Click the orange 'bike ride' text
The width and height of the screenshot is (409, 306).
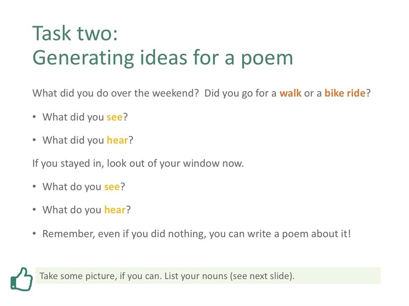[345, 93]
